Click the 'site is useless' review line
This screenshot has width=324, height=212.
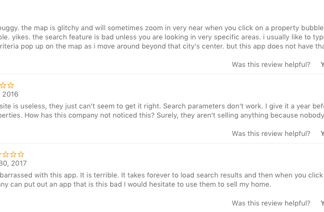tap(162, 106)
